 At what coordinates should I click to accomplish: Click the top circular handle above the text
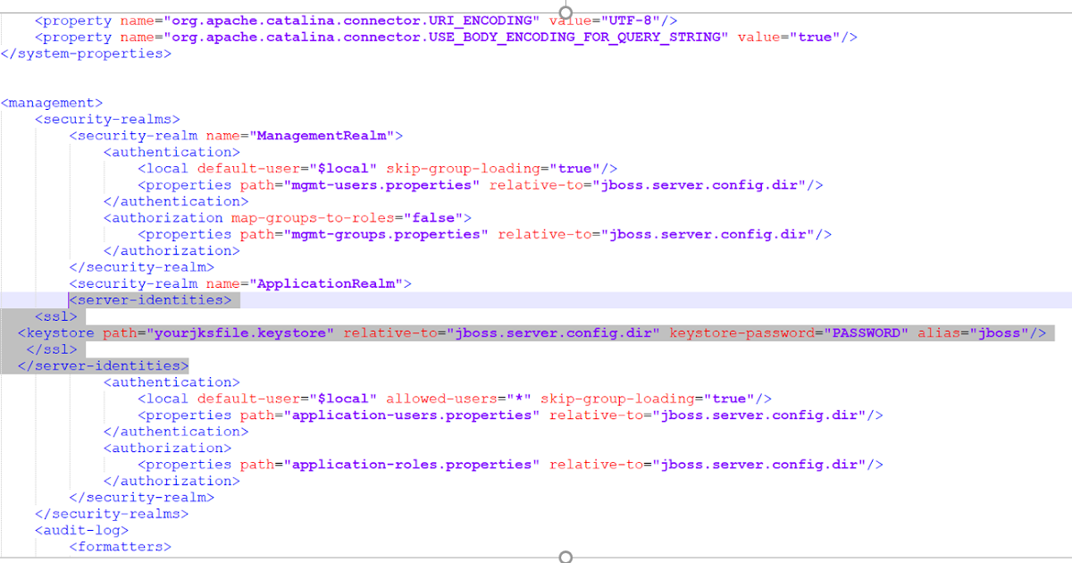click(x=564, y=13)
